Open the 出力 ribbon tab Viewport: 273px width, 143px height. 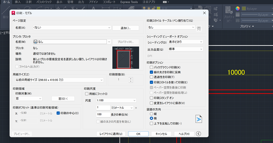(81, 2)
